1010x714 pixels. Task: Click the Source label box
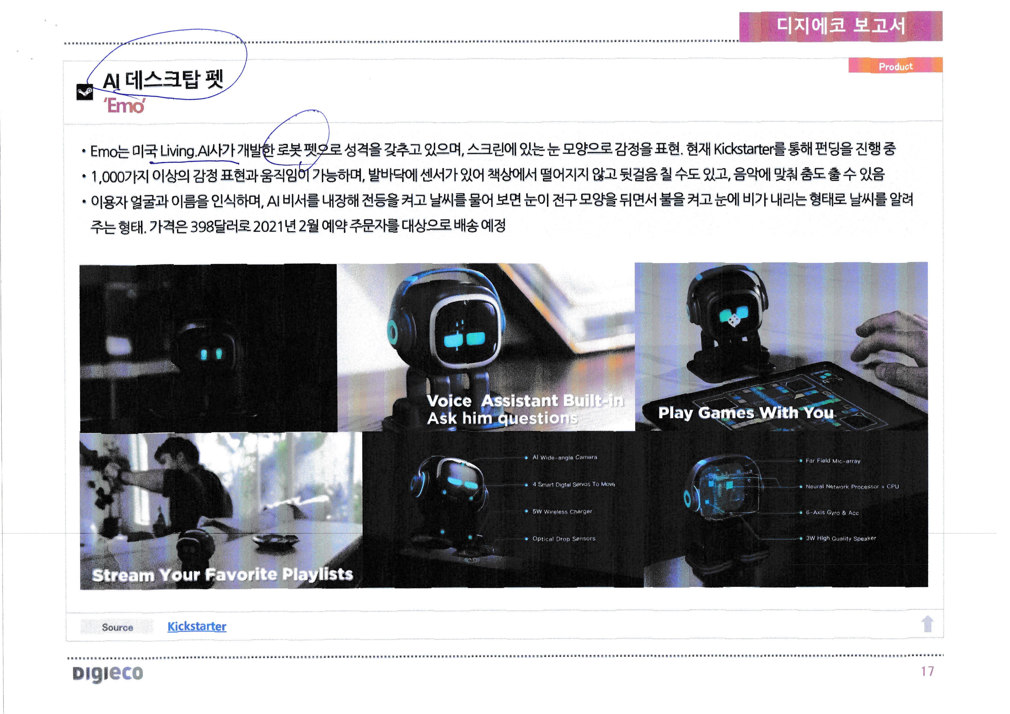point(117,627)
